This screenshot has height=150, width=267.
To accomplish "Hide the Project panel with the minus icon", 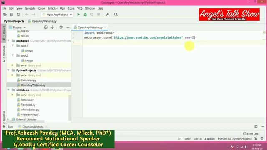I will (68, 27).
